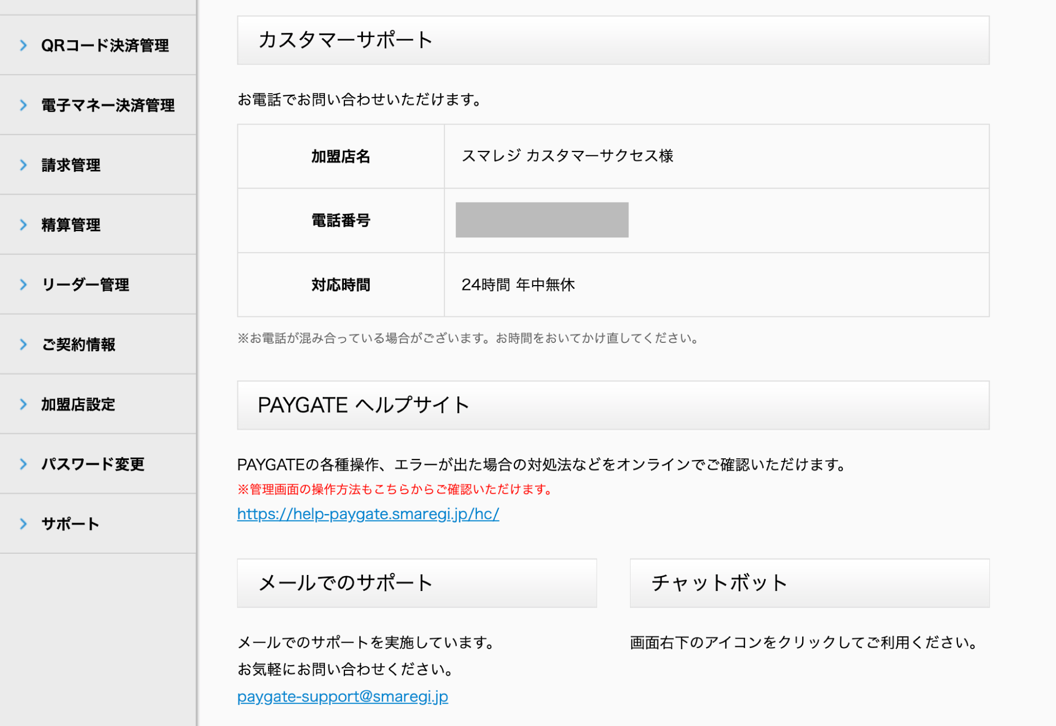Click the チャットボット section header

(810, 583)
